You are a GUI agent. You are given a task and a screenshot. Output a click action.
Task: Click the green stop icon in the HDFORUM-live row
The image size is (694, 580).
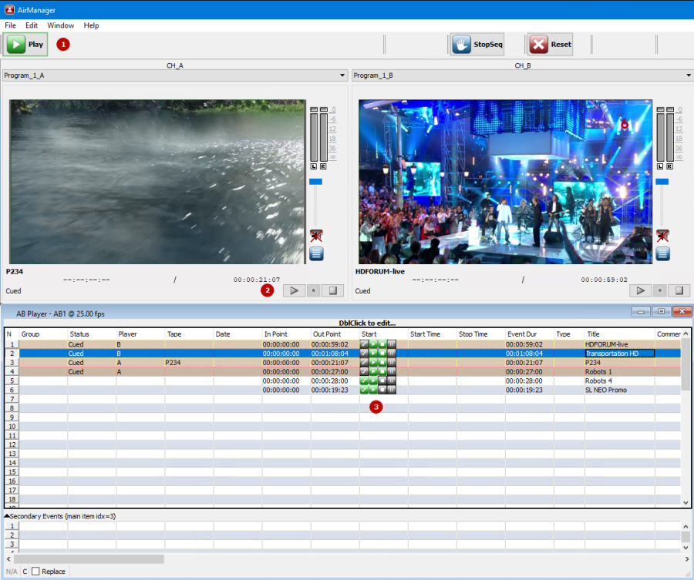point(382,344)
